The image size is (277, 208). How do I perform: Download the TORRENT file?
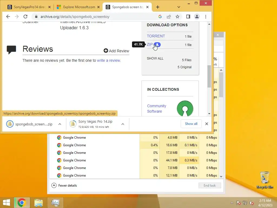click(x=156, y=36)
